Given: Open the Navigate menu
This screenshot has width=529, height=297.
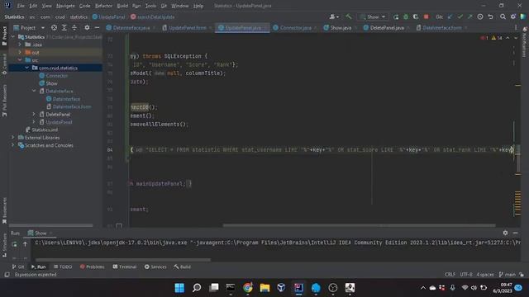Looking at the screenshot, I should point(65,6).
